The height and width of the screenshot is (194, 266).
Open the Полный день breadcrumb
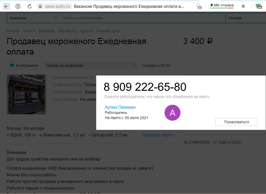pyautogui.click(x=108, y=31)
